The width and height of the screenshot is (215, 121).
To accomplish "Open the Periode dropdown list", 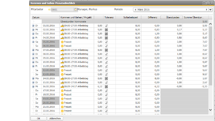I will point(210,10).
